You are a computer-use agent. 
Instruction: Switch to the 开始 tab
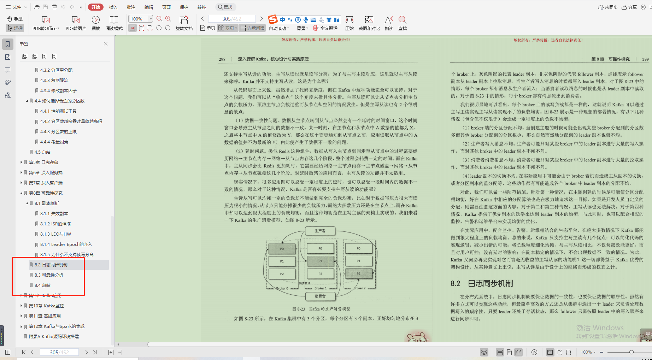point(96,7)
